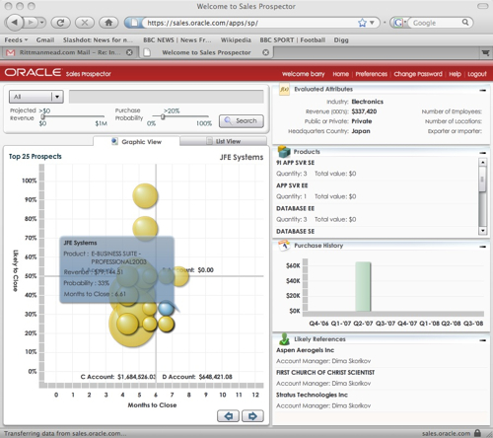The width and height of the screenshot is (493, 438).
Task: Click the Likely References person icon
Action: click(284, 339)
